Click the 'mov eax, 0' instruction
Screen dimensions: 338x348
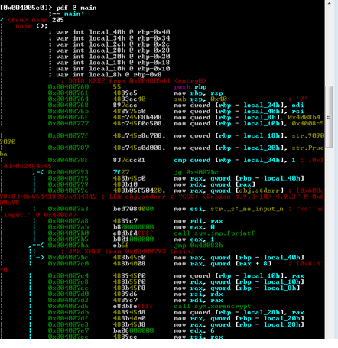194,227
